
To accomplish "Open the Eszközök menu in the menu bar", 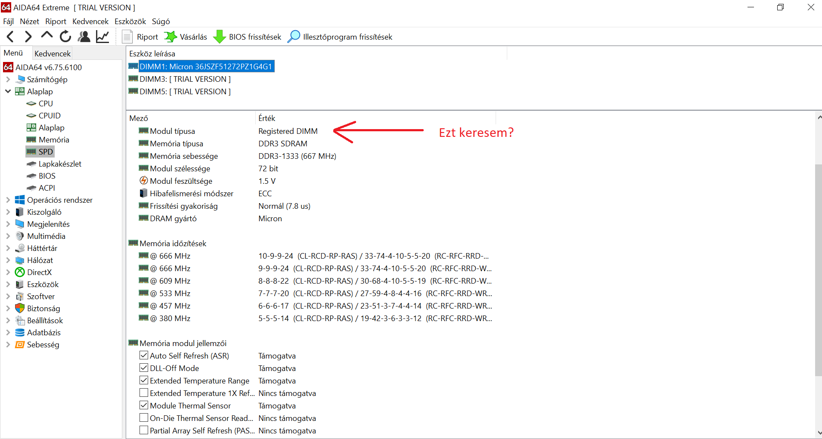I will [130, 21].
